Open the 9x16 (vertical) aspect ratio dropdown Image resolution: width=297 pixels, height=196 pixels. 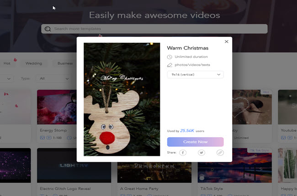pos(195,74)
